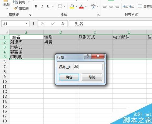Toggle Italic formatting
Viewport: 152px width, 124px height.
42,6
